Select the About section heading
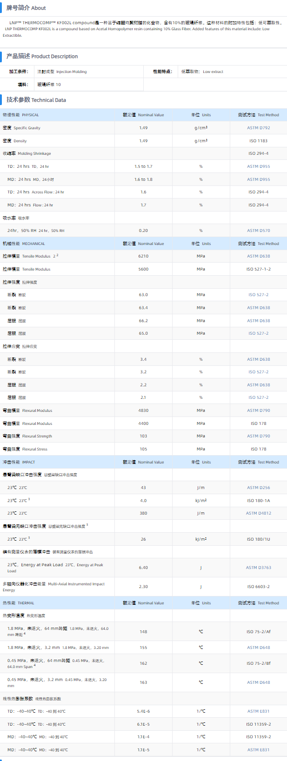Viewport: 287px width, 761px height. tap(26, 8)
